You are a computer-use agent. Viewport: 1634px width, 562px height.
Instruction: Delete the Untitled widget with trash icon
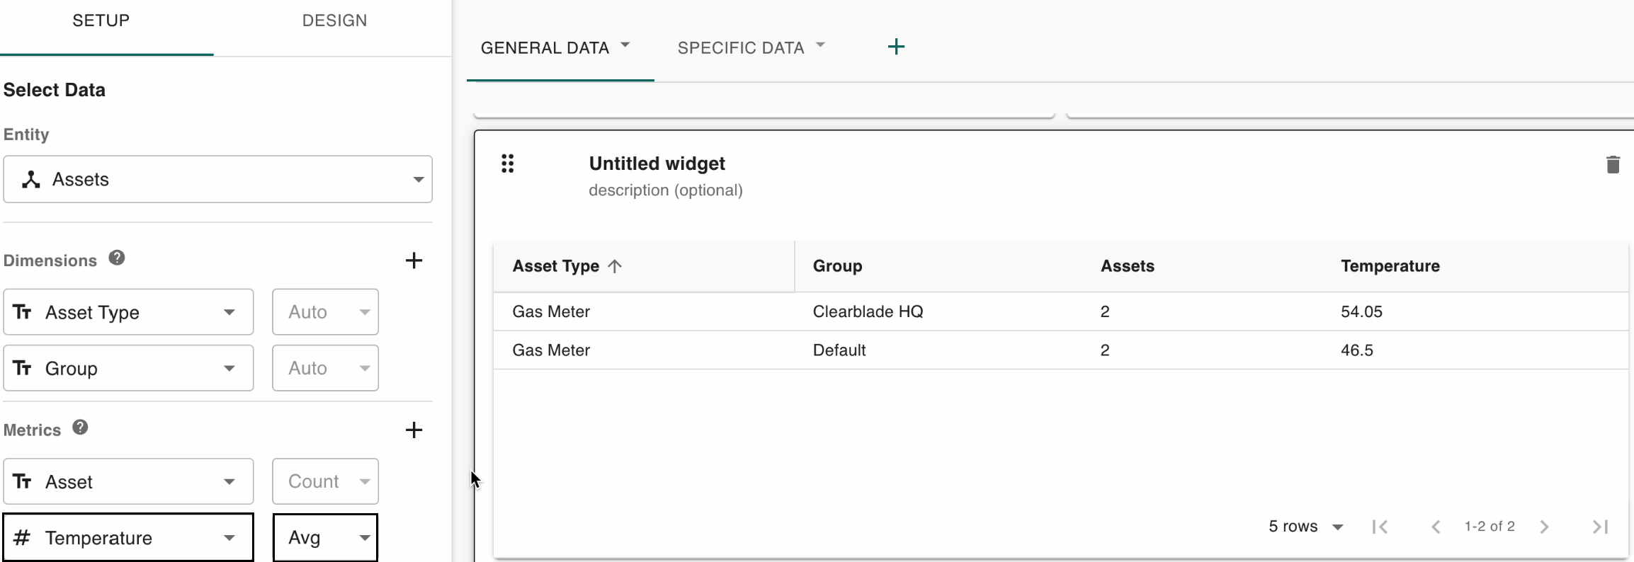click(1612, 165)
